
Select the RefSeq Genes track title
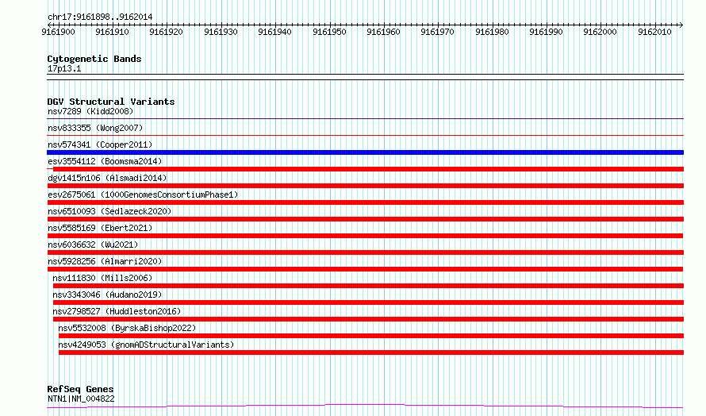80,389
